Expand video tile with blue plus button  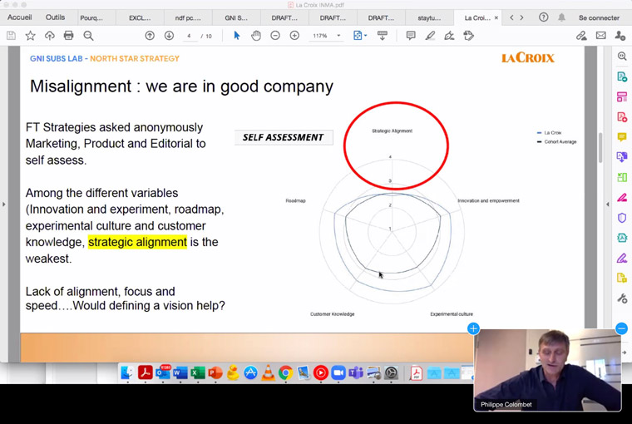pyautogui.click(x=473, y=328)
